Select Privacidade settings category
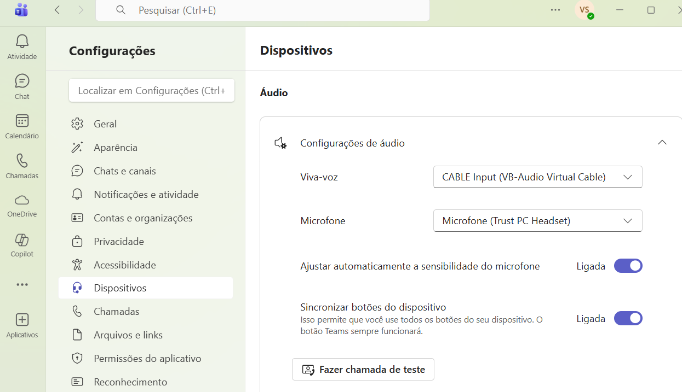 (146, 241)
